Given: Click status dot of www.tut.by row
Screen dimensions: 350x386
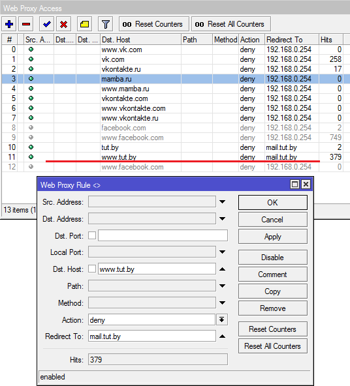Looking at the screenshot, I should [31, 156].
